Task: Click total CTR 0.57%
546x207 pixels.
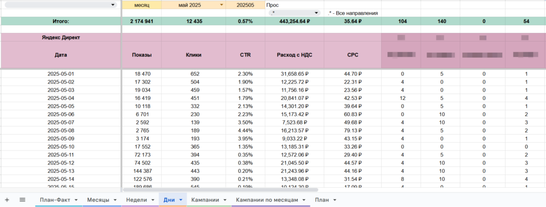Action: 245,21
